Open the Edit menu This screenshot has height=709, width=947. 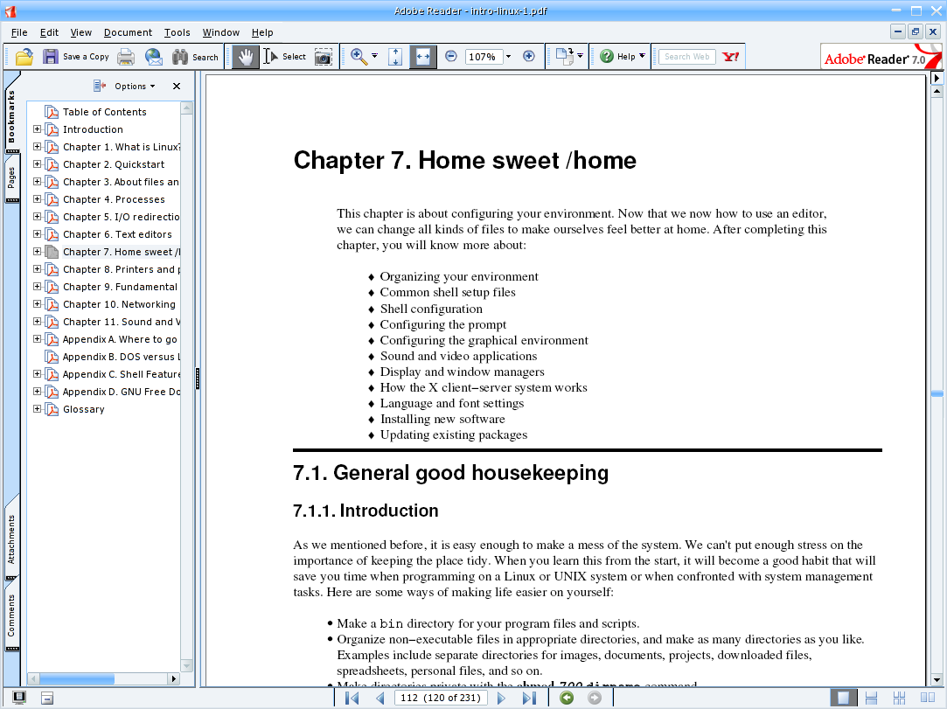pos(50,32)
